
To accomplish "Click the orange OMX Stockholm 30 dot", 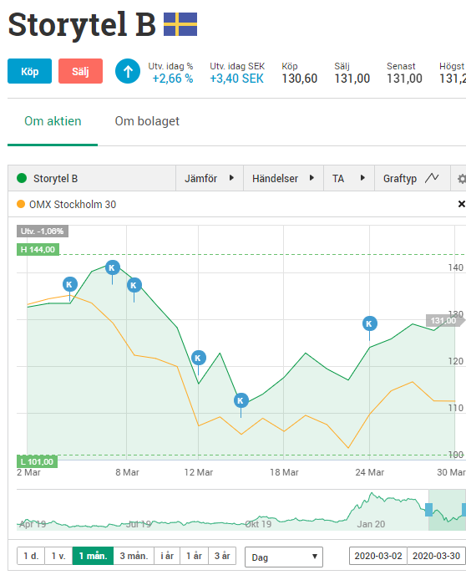I will point(21,204).
